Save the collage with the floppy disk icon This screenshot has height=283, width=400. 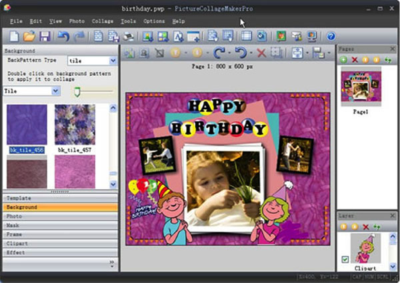pos(45,36)
